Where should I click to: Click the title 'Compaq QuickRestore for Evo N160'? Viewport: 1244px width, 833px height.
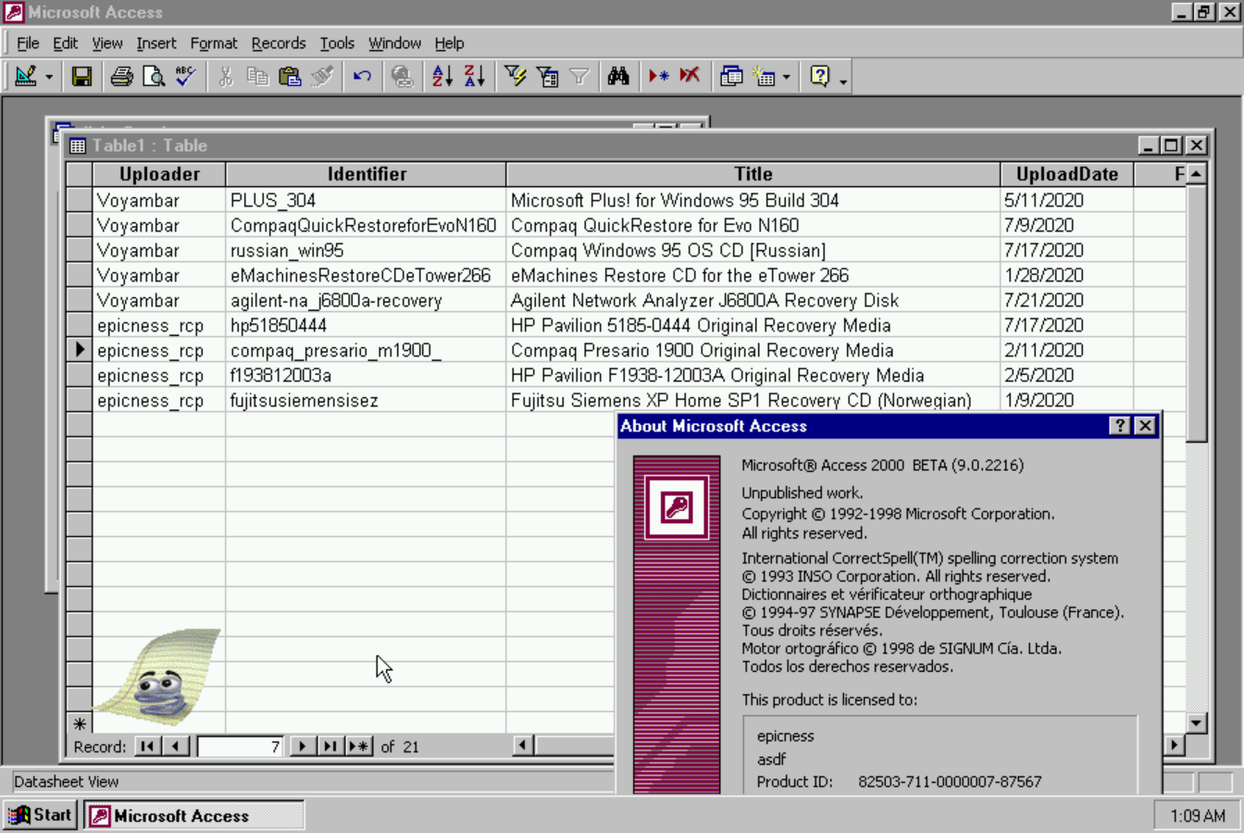click(654, 225)
